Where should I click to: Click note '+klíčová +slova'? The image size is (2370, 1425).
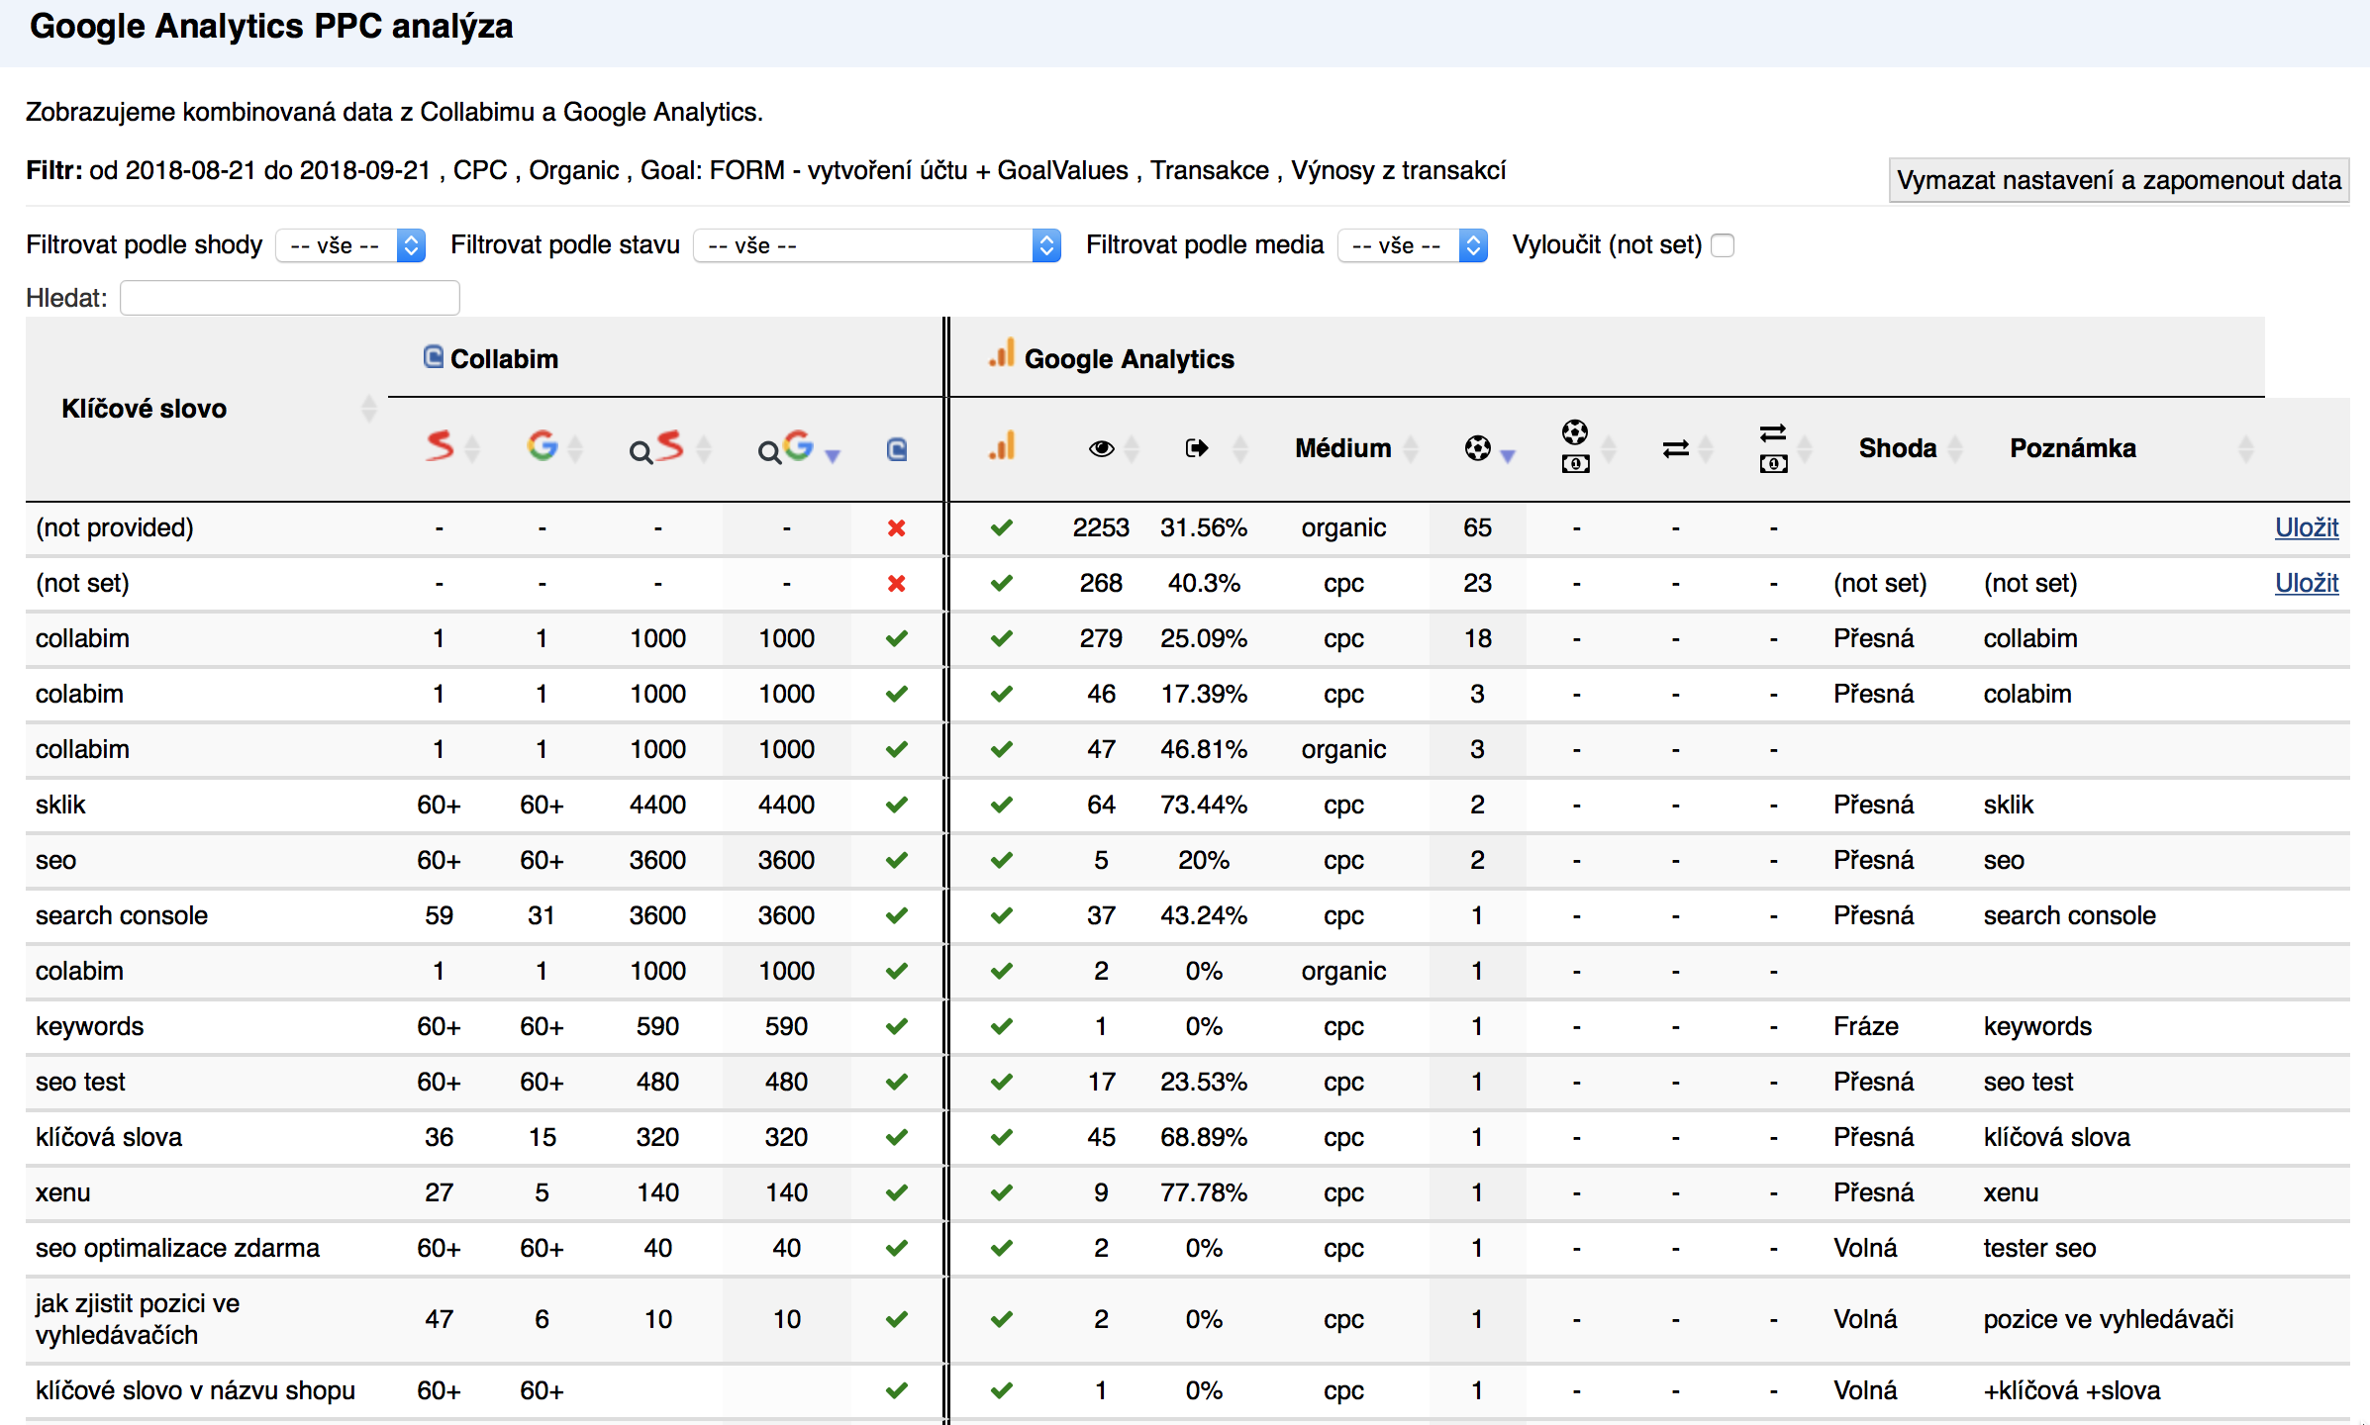tap(2072, 1391)
